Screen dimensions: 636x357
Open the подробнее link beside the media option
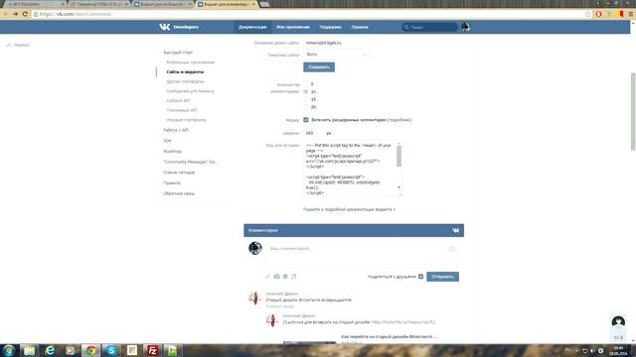399,120
